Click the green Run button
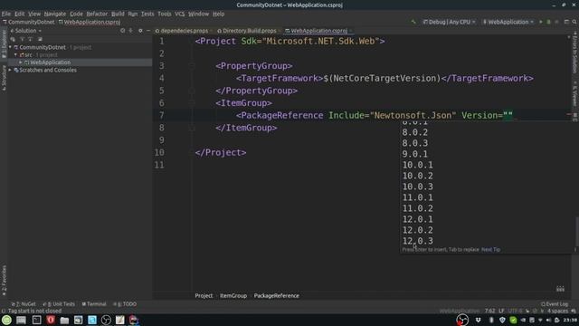The width and height of the screenshot is (579, 326). [x=541, y=22]
